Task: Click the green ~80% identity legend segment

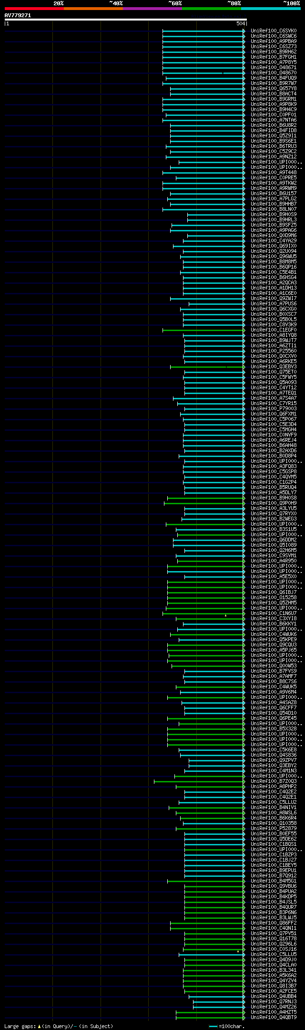Action: pyautogui.click(x=212, y=9)
